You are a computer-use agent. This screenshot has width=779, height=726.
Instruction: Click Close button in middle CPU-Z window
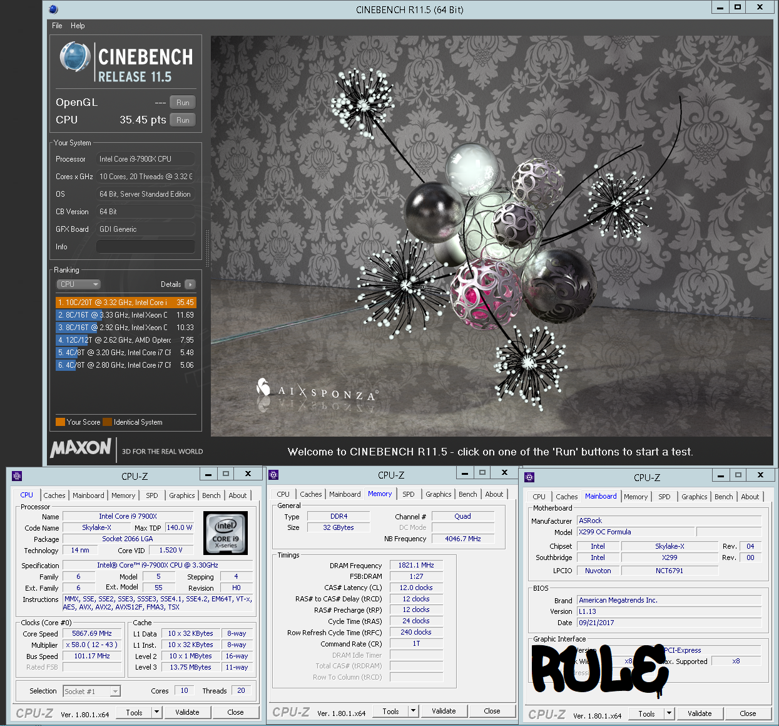492,712
